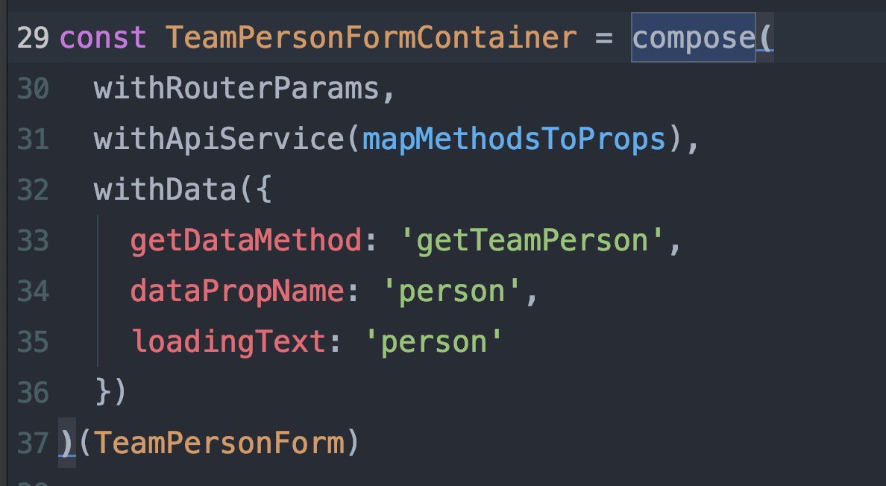Click the withRouterParams identifier
886x486 pixels.
coord(236,89)
